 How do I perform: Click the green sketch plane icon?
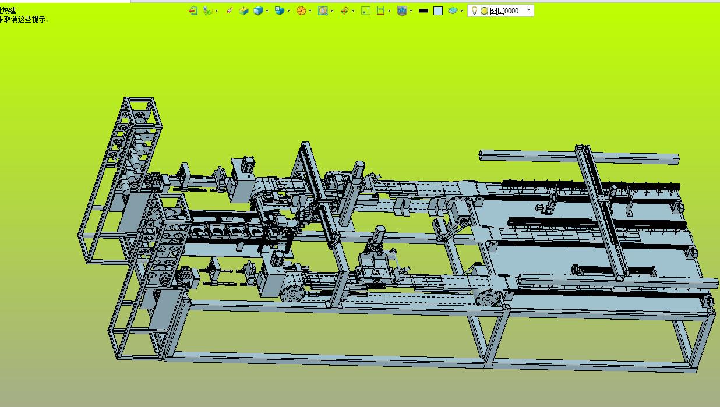pos(208,10)
